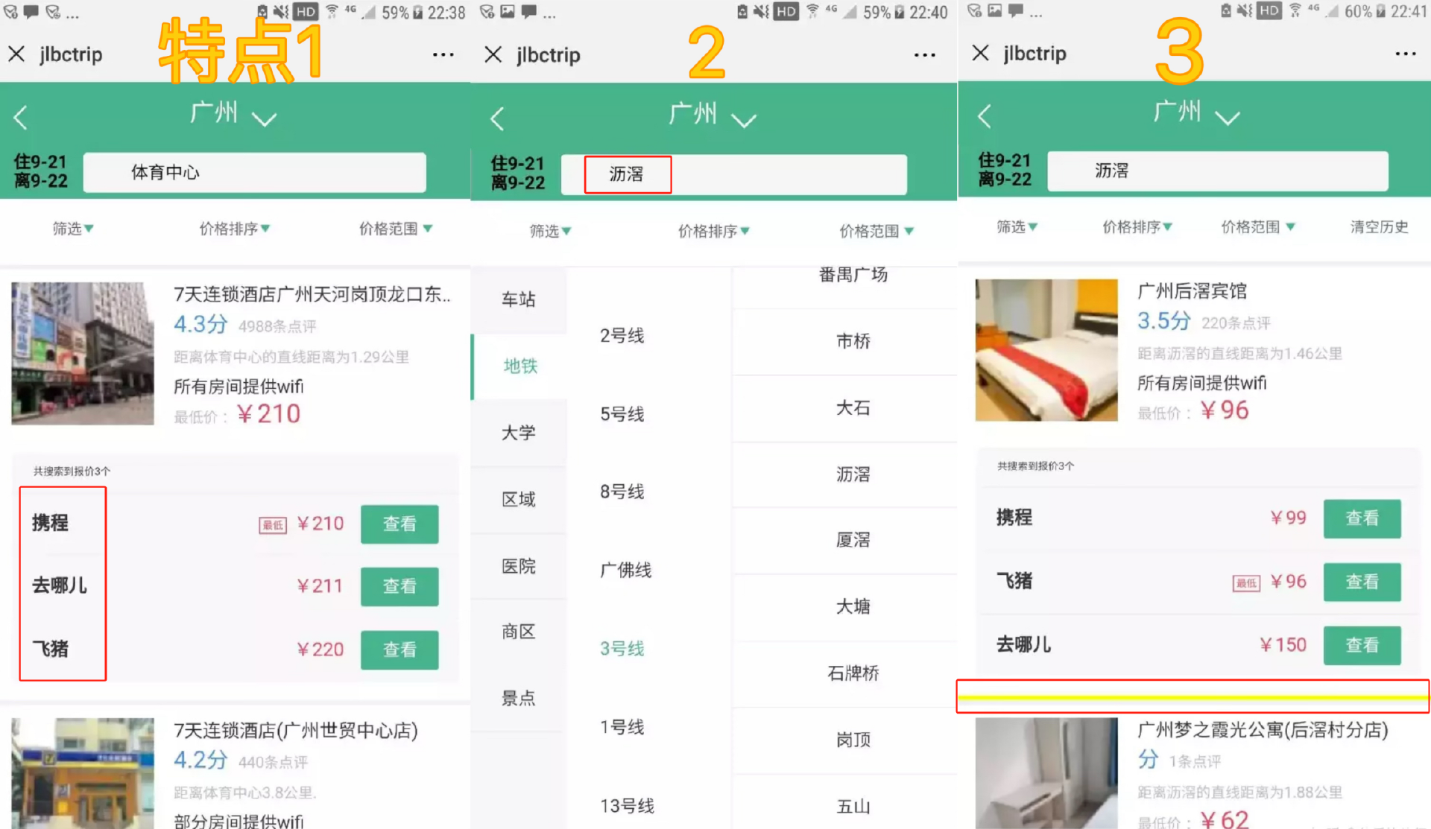Tap the back arrow beside the 广州 header
Screen dimensions: 1431x829
click(x=21, y=117)
